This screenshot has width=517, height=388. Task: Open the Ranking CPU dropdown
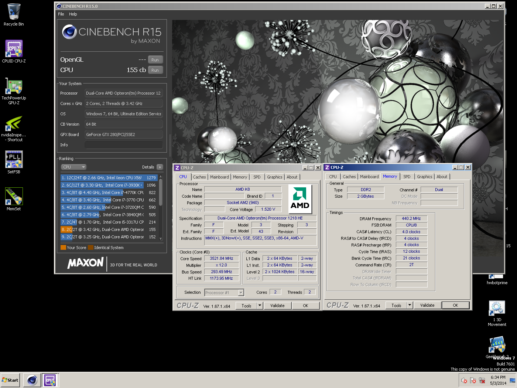[x=73, y=167]
